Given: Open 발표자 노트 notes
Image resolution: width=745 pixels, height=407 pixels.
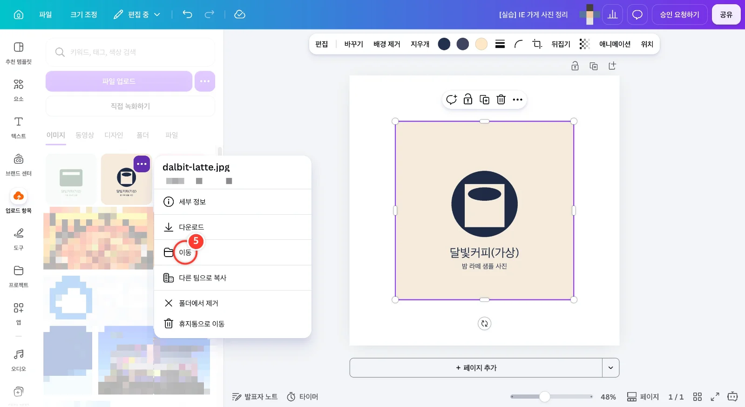Looking at the screenshot, I should pyautogui.click(x=255, y=397).
